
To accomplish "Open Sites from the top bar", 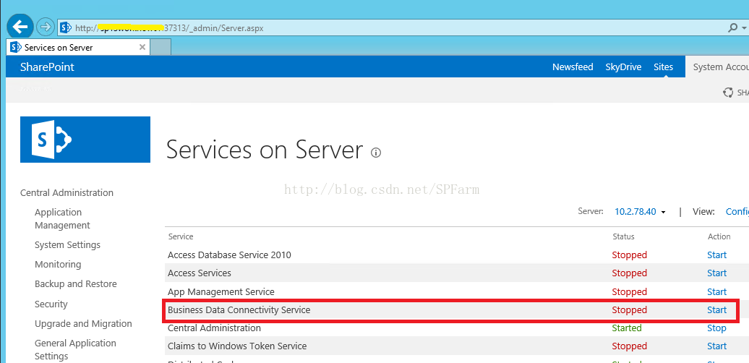I will click(x=664, y=67).
